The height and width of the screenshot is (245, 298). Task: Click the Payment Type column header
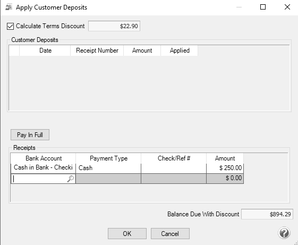[108, 158]
